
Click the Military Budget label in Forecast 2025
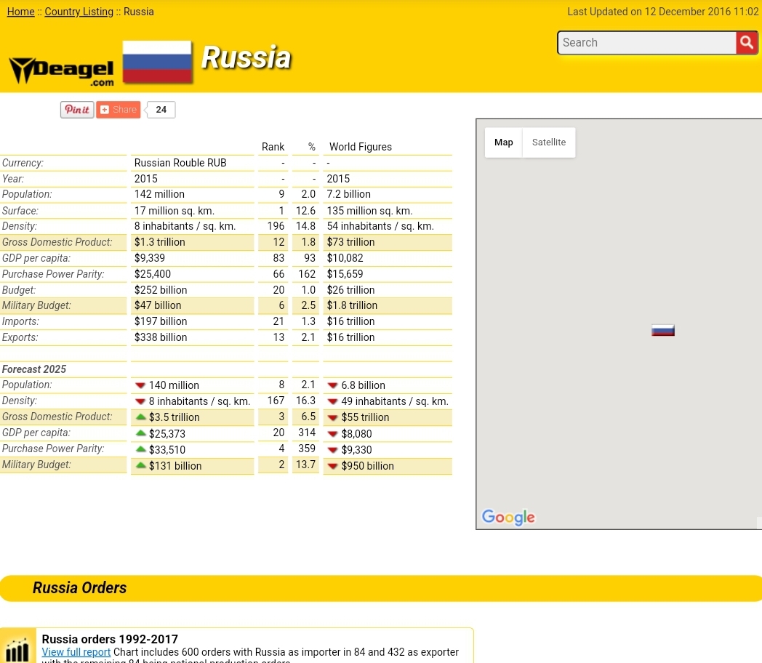36,465
